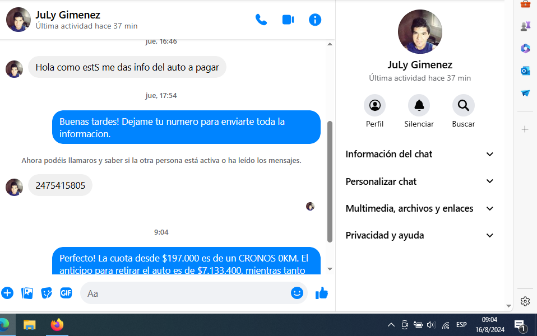The image size is (537, 336).
Task: Click the large profile photo in info panel
Action: pyautogui.click(x=420, y=31)
